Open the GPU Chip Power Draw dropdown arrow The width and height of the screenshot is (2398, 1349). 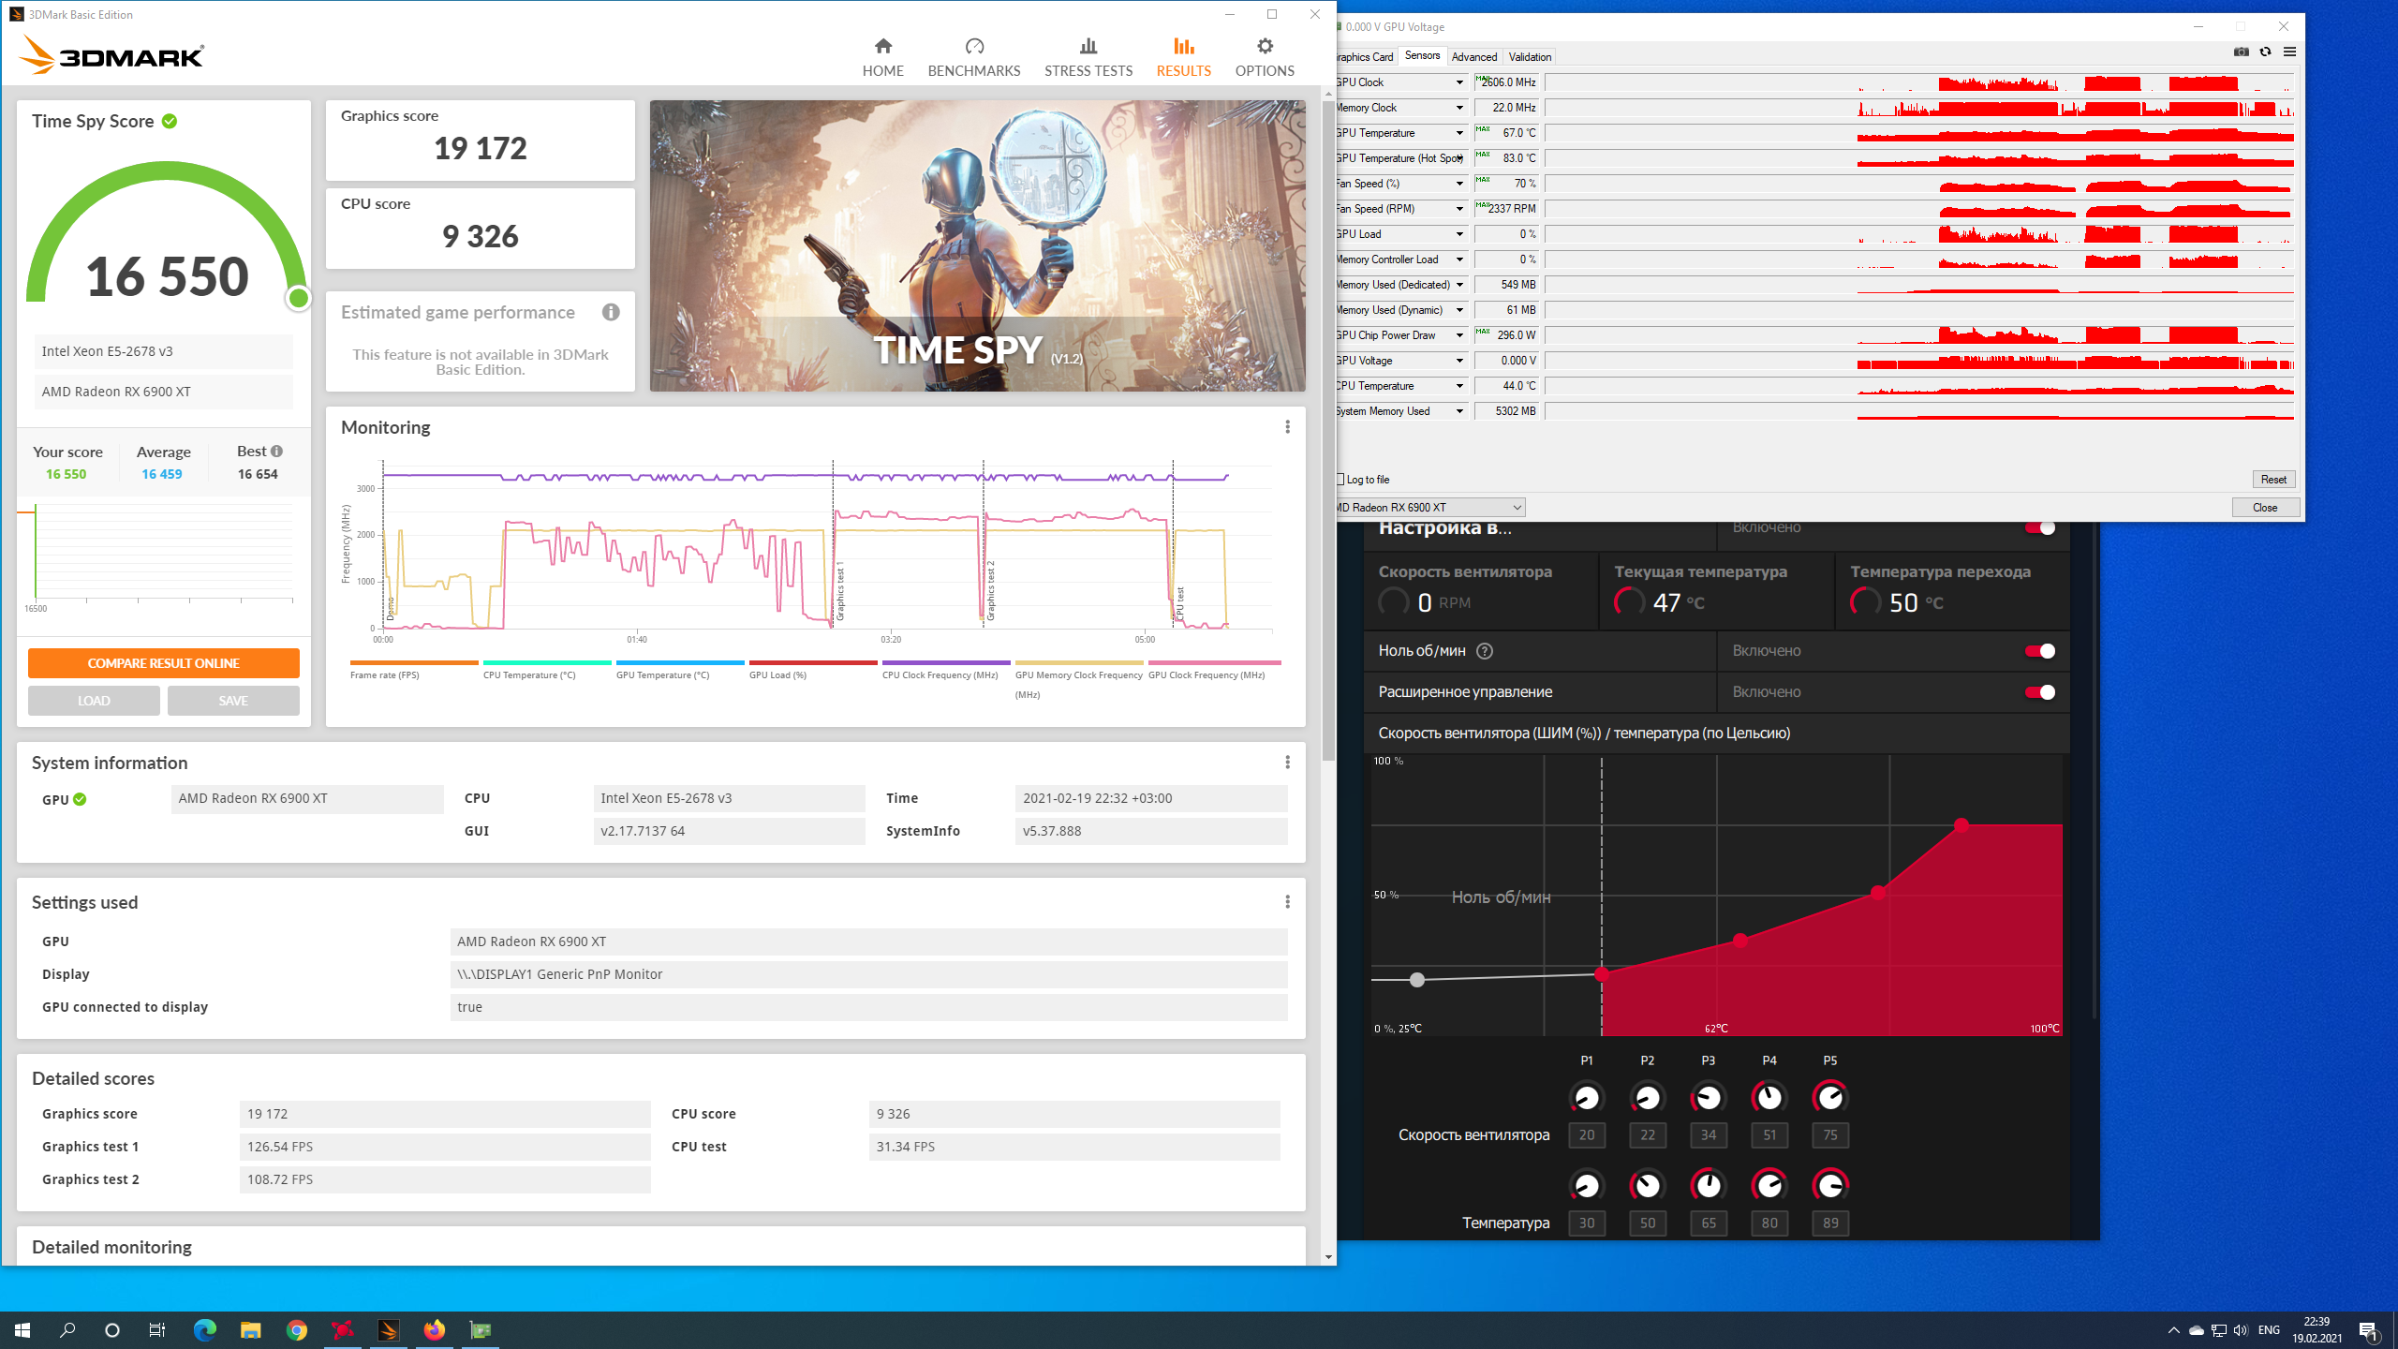point(1458,335)
